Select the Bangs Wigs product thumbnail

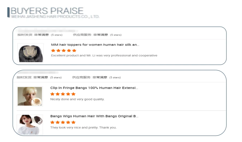(30, 125)
